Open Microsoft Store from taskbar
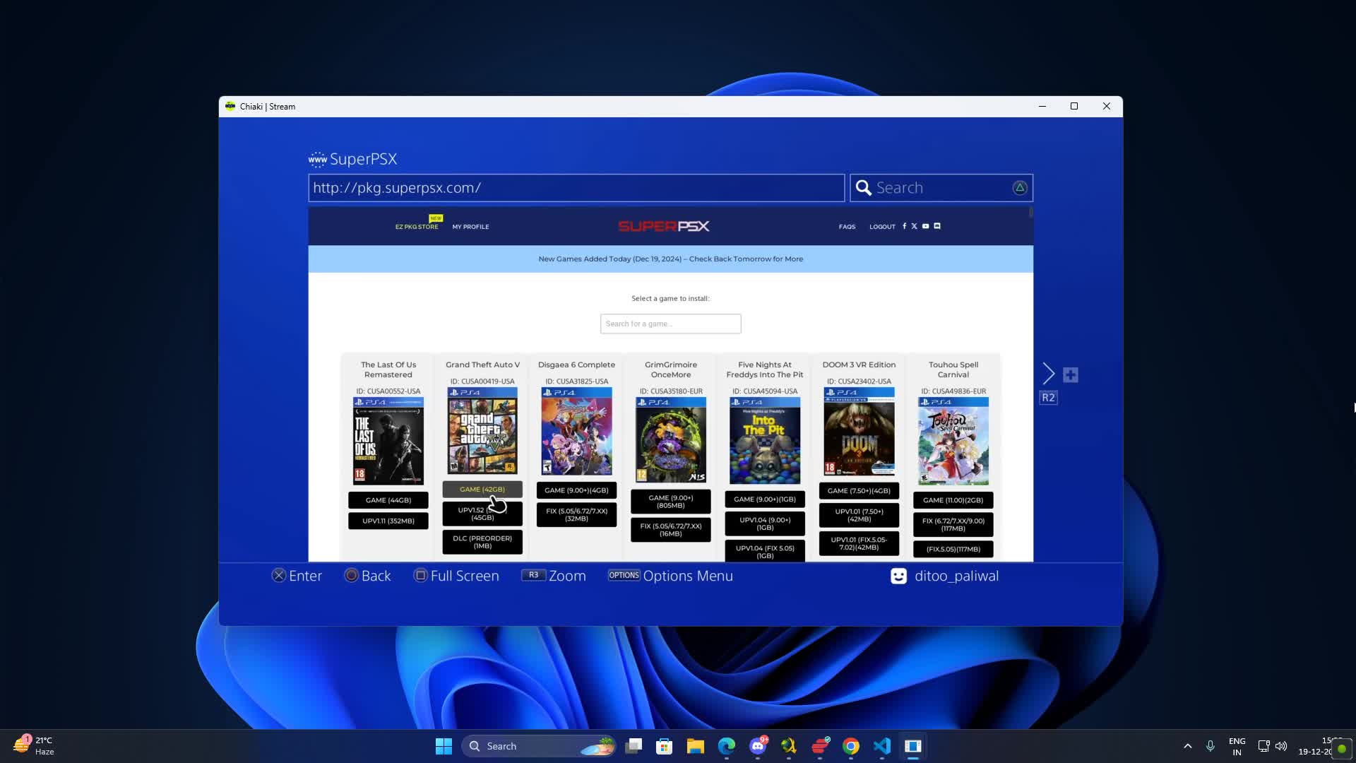The width and height of the screenshot is (1356, 763). tap(665, 746)
